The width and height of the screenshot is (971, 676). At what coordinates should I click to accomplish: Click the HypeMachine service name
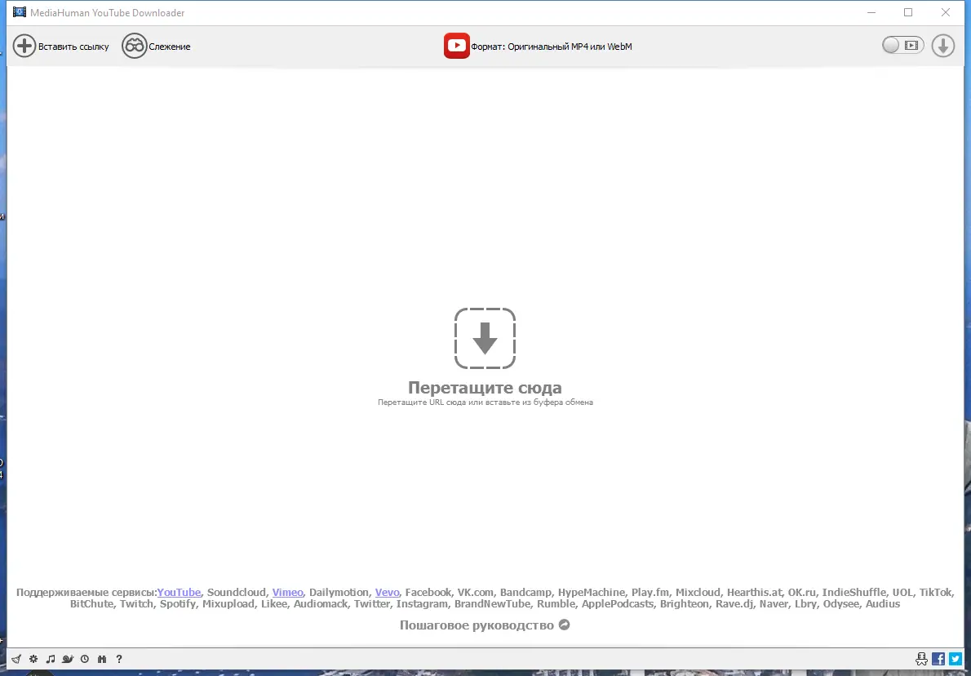pyautogui.click(x=591, y=593)
